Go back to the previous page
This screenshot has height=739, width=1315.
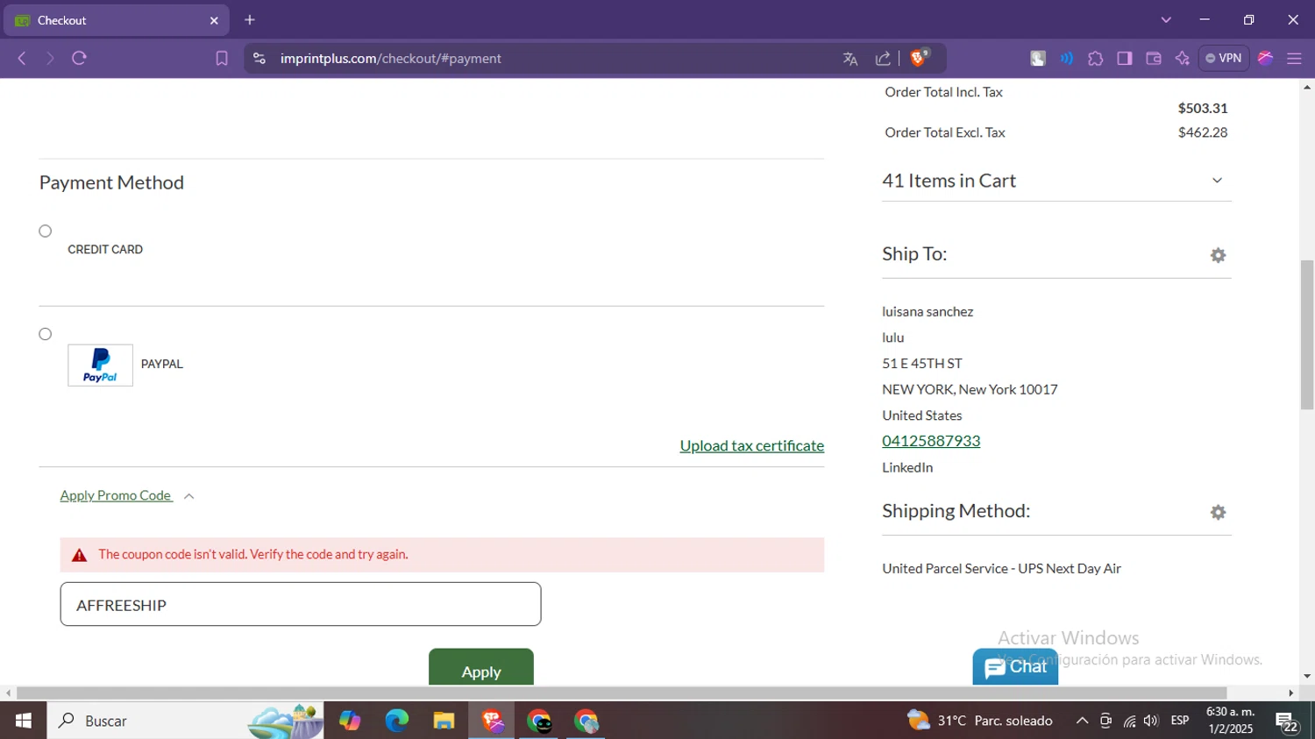click(x=22, y=59)
